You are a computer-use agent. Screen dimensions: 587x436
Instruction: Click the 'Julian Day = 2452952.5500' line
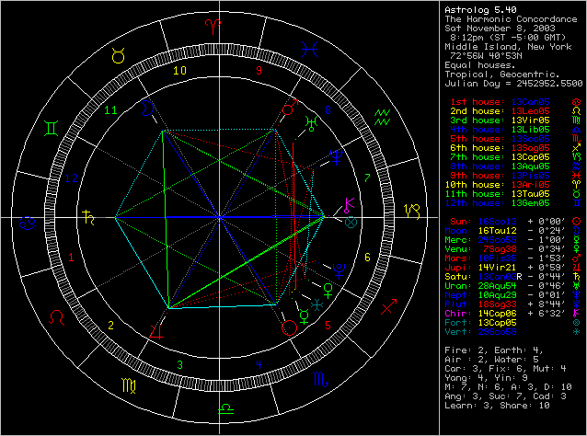tap(513, 84)
